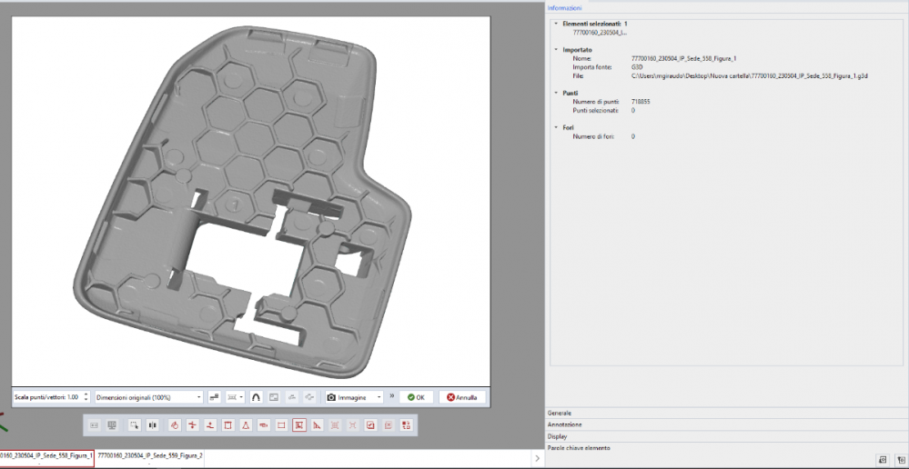Expand the Generale panel section
909x469 pixels.
click(560, 413)
